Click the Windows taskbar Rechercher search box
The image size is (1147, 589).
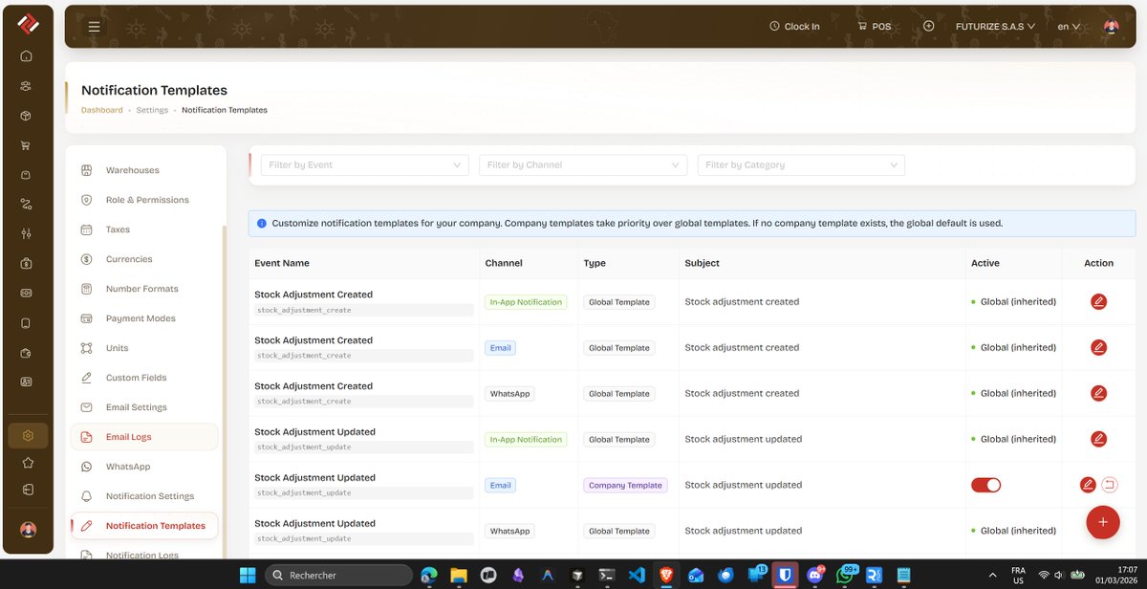point(337,575)
